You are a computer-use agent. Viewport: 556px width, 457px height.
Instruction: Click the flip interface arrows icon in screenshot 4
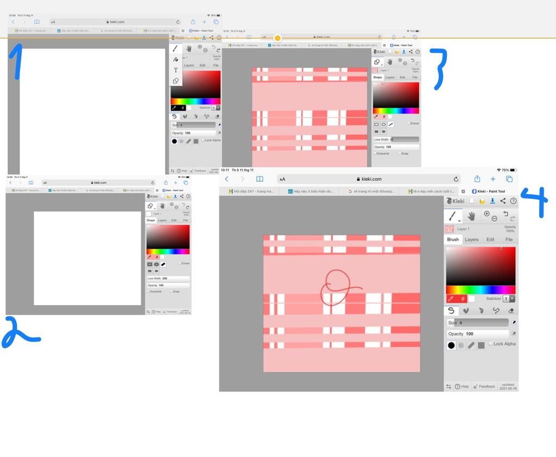click(448, 386)
